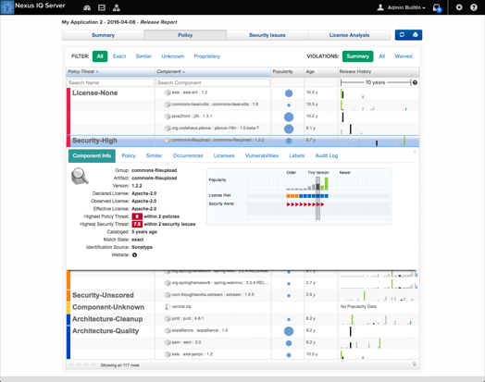Open the help question mark icon
This screenshot has width=485, height=382.
(474, 7)
